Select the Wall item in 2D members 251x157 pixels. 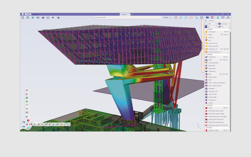pyautogui.click(x=210, y=74)
